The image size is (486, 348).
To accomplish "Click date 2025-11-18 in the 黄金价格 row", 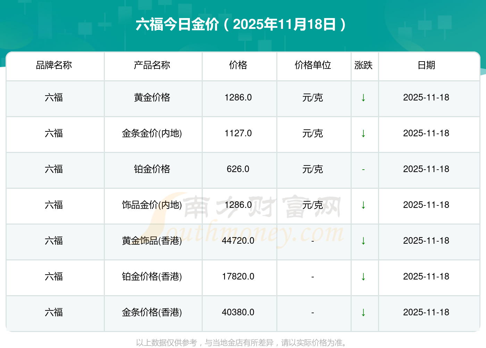I will pyautogui.click(x=426, y=97).
